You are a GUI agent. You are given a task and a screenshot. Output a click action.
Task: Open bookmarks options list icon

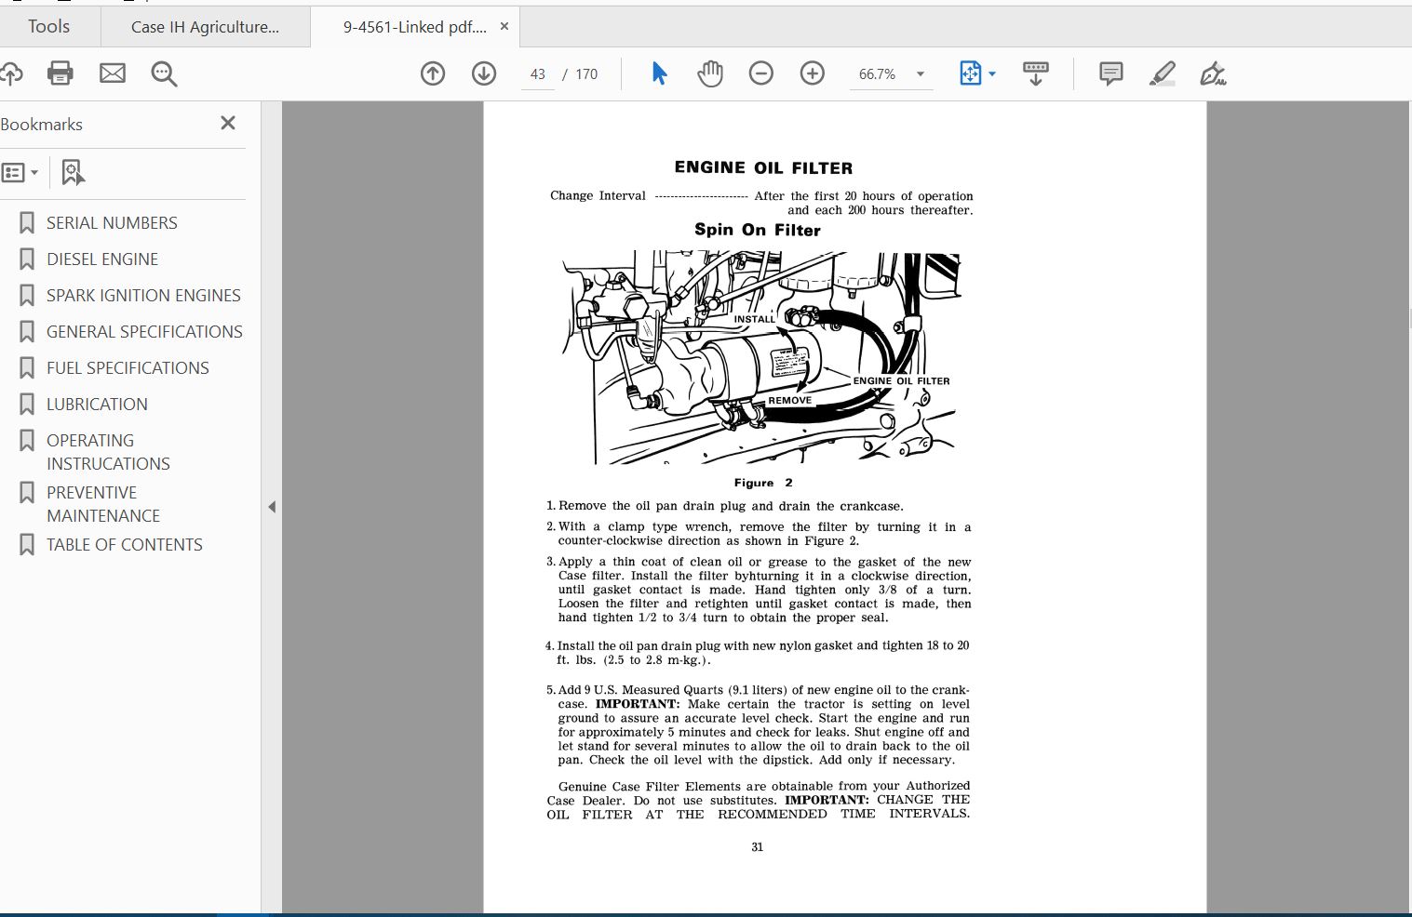tap(13, 172)
